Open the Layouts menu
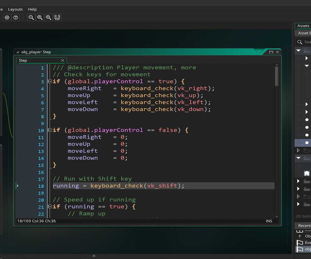Image resolution: width=311 pixels, height=259 pixels. (x=15, y=9)
